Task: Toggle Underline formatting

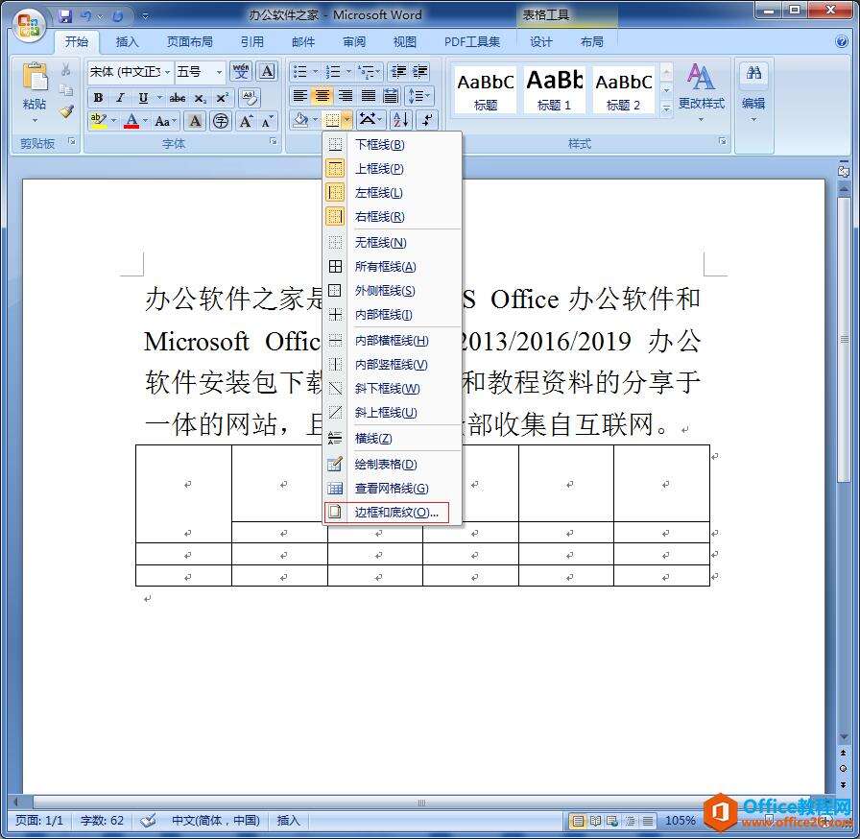Action: pyautogui.click(x=143, y=98)
